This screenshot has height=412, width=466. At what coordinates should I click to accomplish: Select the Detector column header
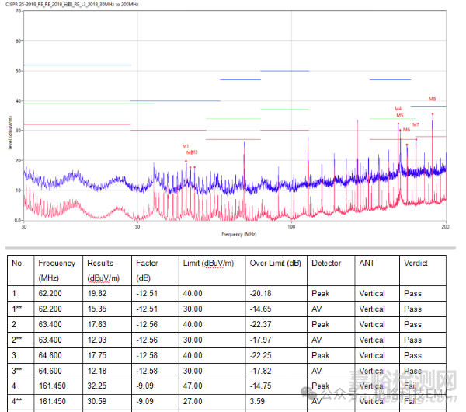coord(326,263)
